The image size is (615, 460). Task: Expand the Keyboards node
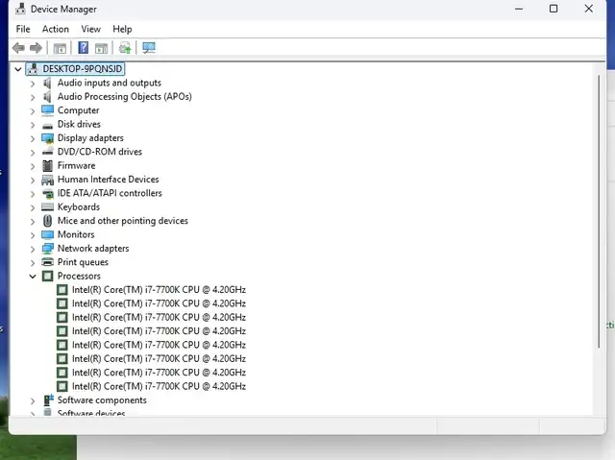pos(33,207)
